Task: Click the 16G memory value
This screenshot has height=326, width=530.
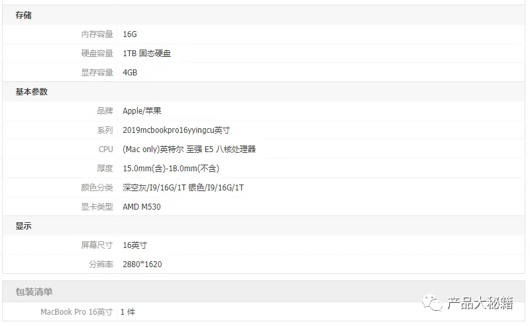Action: coord(130,34)
